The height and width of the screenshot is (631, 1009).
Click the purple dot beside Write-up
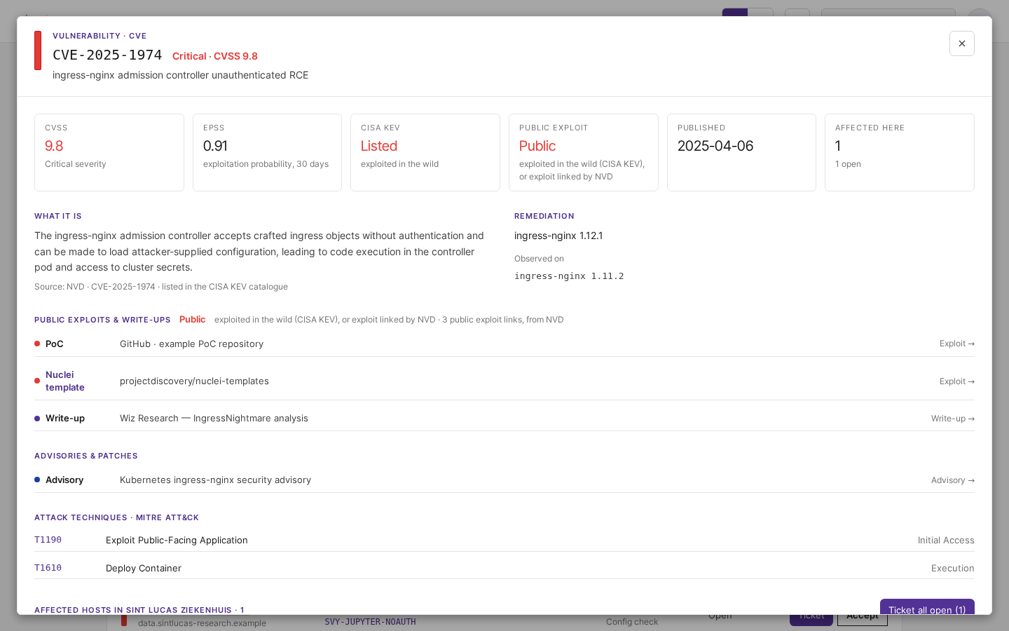coord(37,419)
